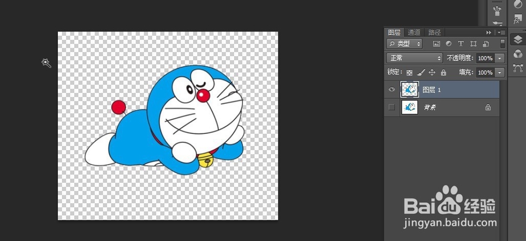Filter layers by pixel image icon
Screen dimensions: 526x241
coord(437,44)
